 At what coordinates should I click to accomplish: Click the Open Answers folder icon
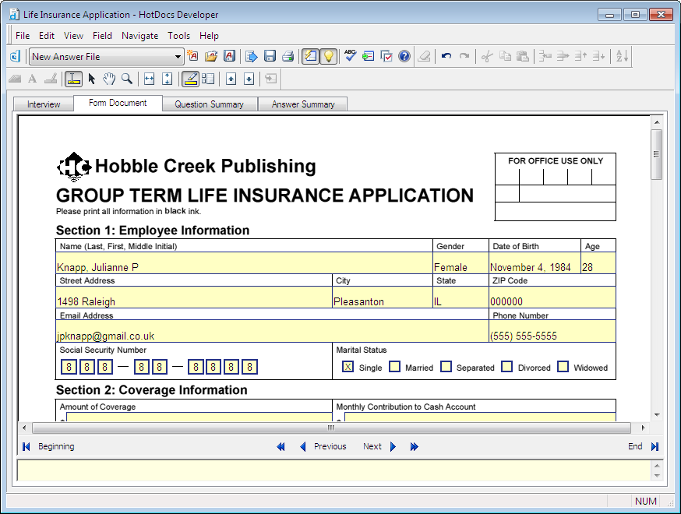point(211,56)
